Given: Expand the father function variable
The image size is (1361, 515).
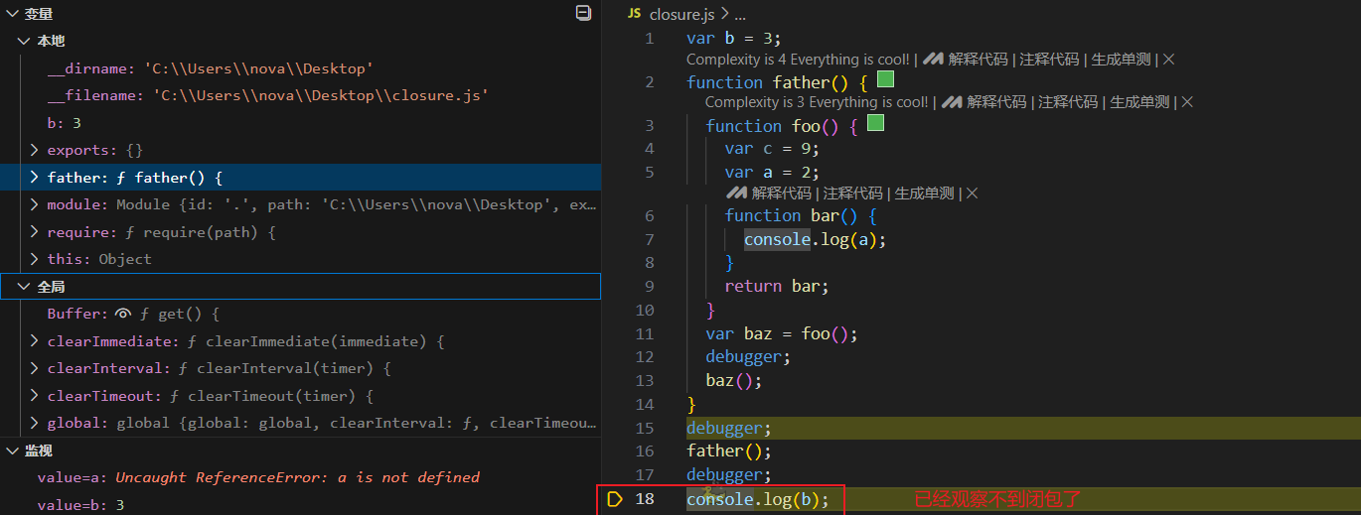Looking at the screenshot, I should click(34, 178).
